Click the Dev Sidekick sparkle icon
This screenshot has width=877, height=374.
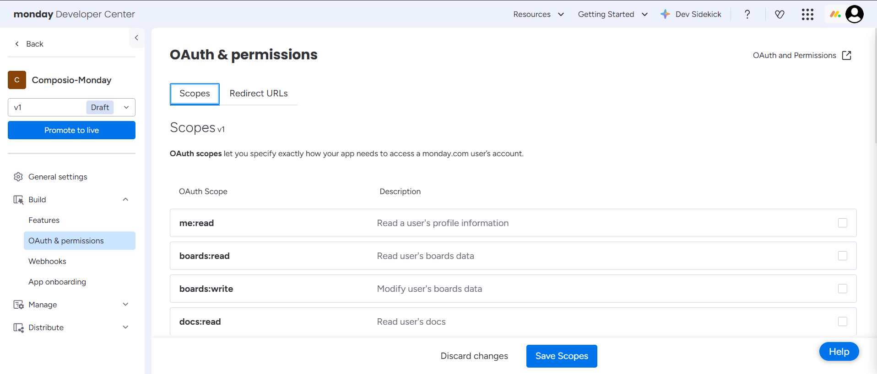tap(665, 14)
